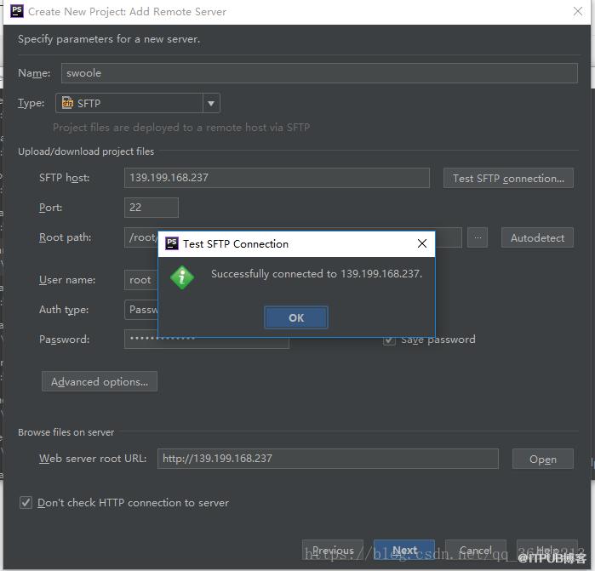Viewport: 595px width, 571px height.
Task: Click the Autodetect button
Action: (x=537, y=237)
